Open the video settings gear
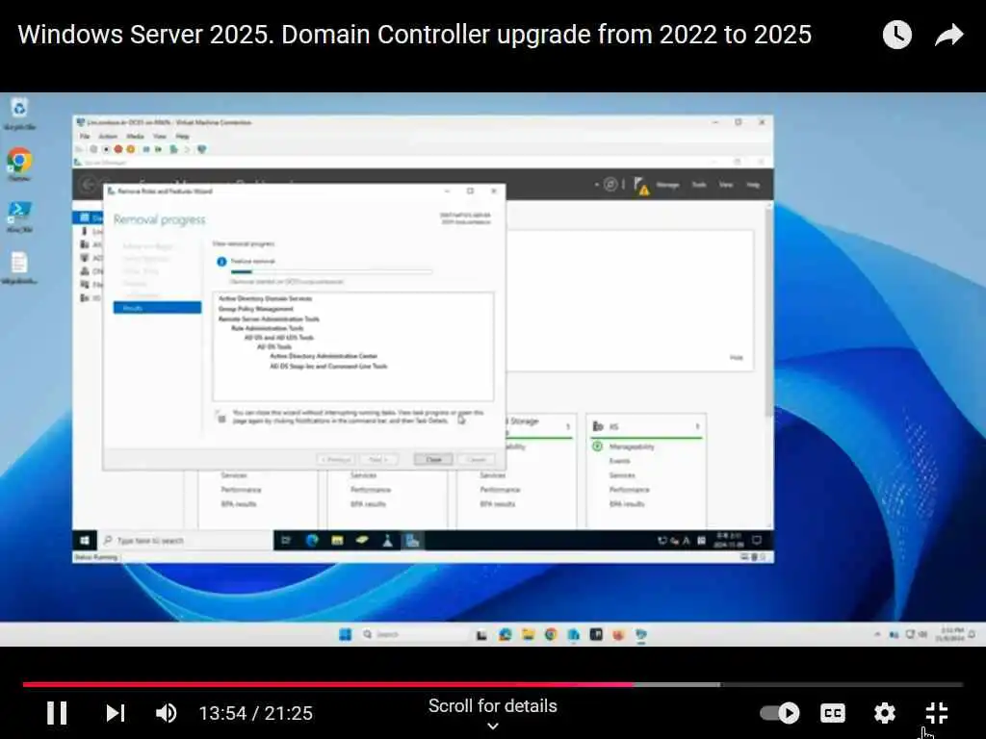 (885, 713)
